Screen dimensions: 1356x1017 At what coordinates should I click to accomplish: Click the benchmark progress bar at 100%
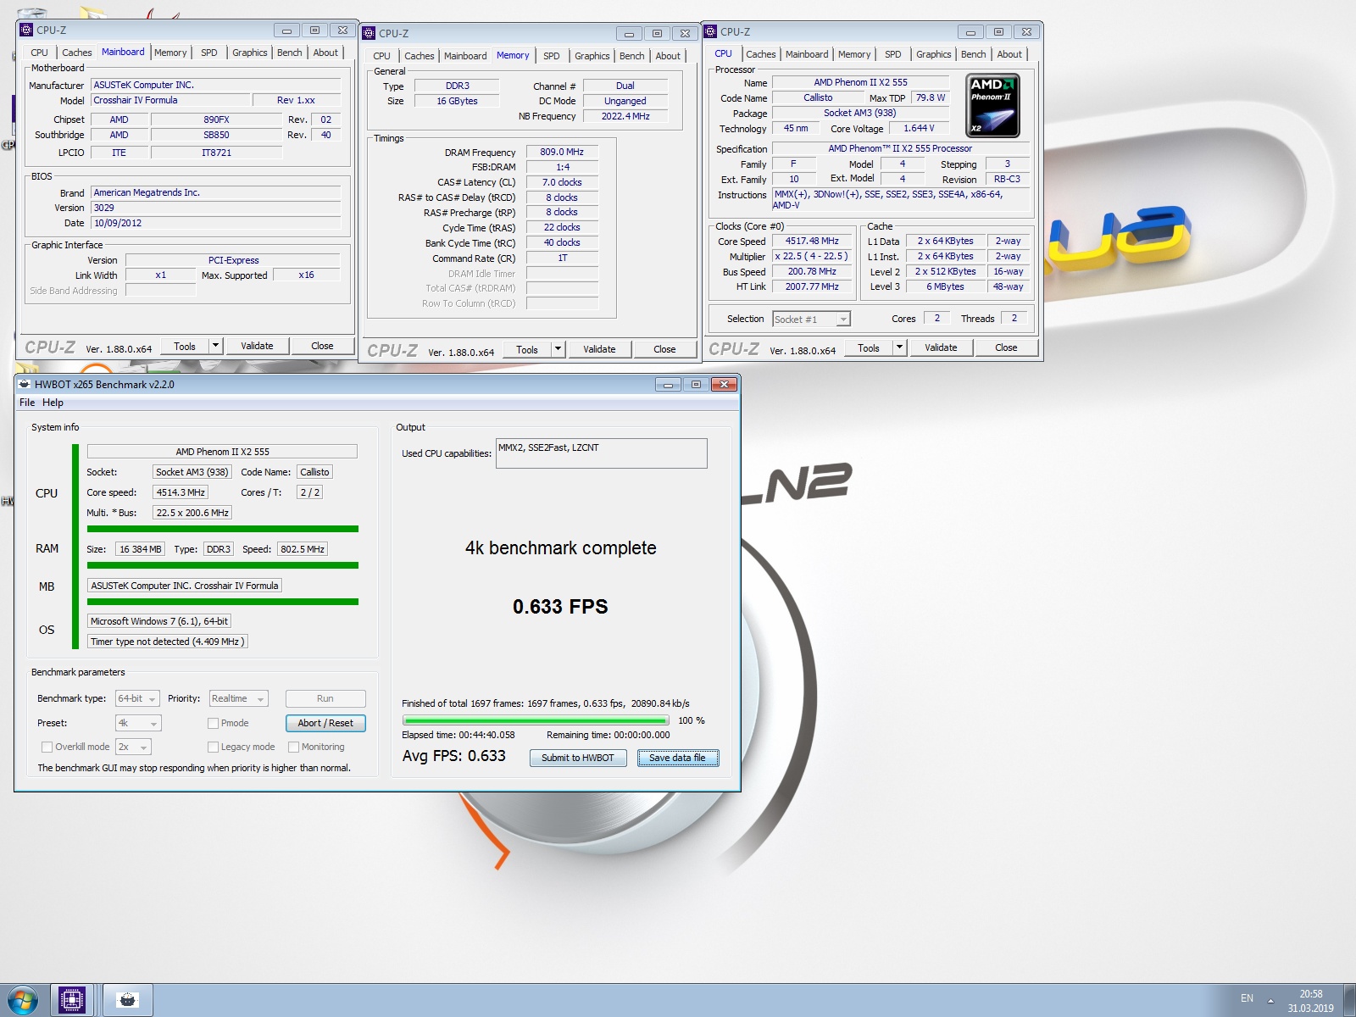click(536, 720)
